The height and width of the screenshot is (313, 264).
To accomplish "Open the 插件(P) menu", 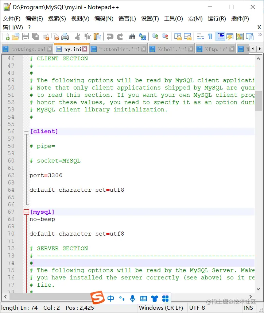I will click(x=240, y=19).
